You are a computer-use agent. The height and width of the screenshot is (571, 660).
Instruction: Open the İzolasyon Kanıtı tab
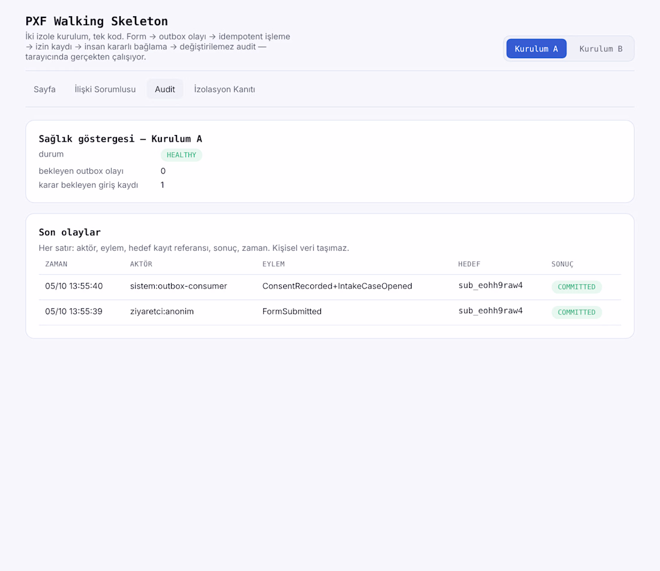coord(224,89)
